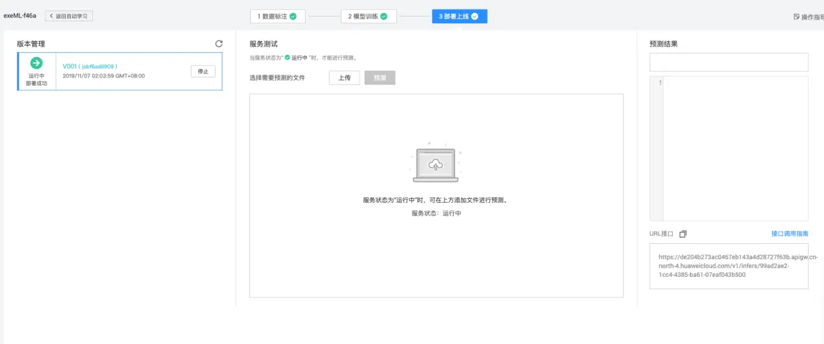Refresh the 版本管理 version list

(x=218, y=43)
